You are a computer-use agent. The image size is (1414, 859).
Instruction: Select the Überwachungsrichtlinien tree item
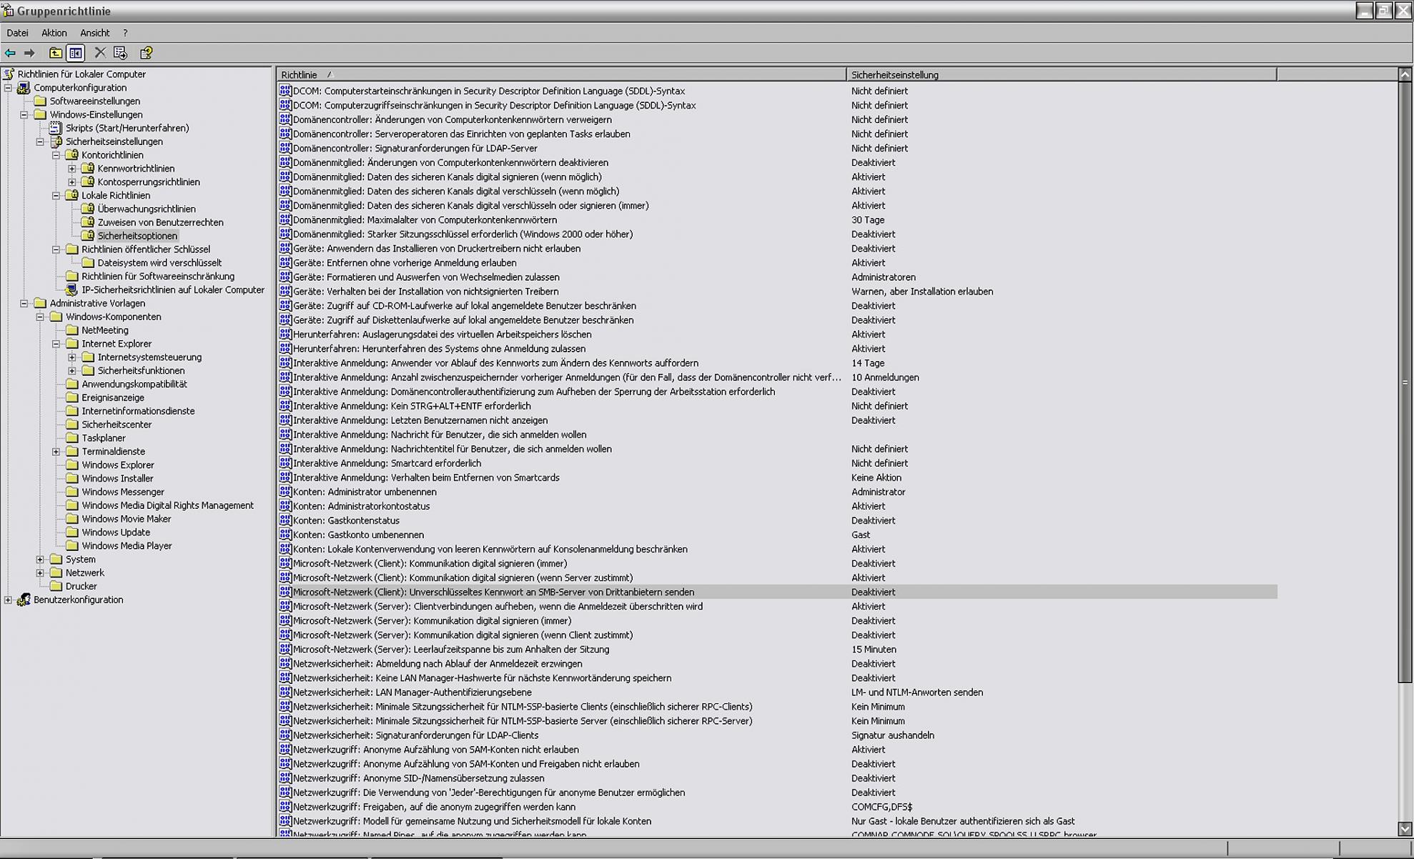(146, 209)
